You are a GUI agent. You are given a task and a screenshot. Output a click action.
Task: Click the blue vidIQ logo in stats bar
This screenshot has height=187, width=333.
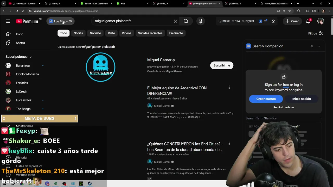tap(260, 21)
